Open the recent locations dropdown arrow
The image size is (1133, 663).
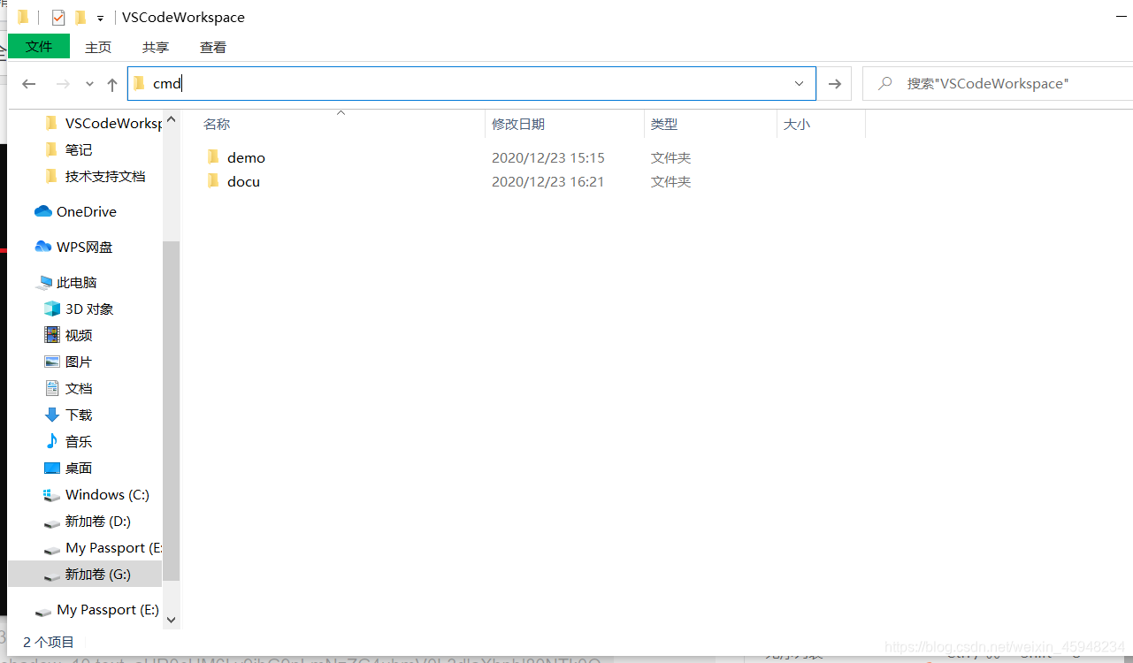click(x=89, y=84)
